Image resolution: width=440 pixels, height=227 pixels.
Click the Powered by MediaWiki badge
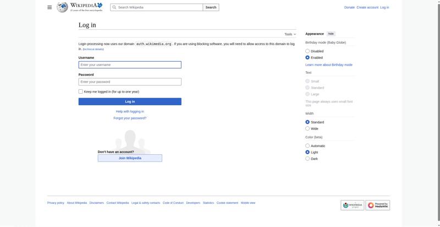[x=378, y=205]
